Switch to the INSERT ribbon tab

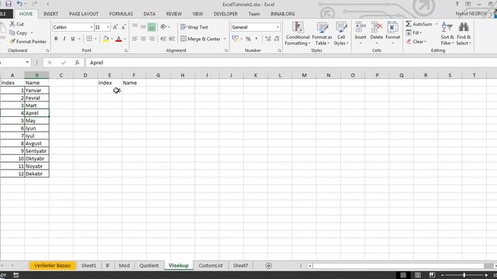[x=50, y=14]
